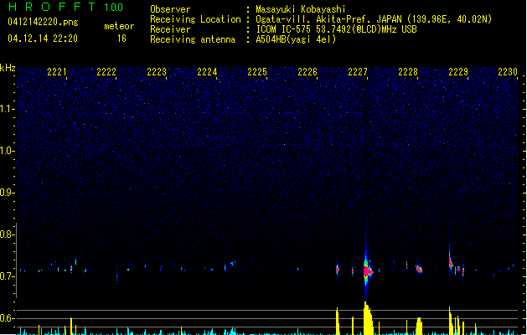527x335 pixels.
Task: Click the tallest yellow power bar at 2227
Action: (368, 318)
